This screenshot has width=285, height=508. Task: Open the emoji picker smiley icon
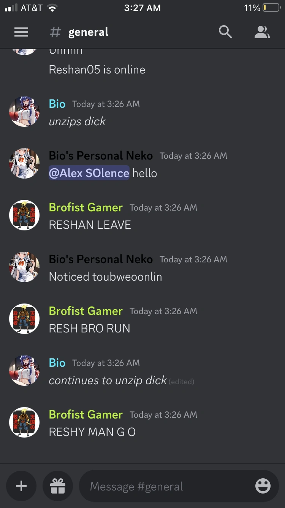pos(263,486)
